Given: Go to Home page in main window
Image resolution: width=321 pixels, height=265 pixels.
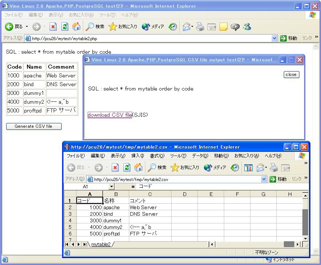Looking at the screenshot, I should tap(76, 27).
